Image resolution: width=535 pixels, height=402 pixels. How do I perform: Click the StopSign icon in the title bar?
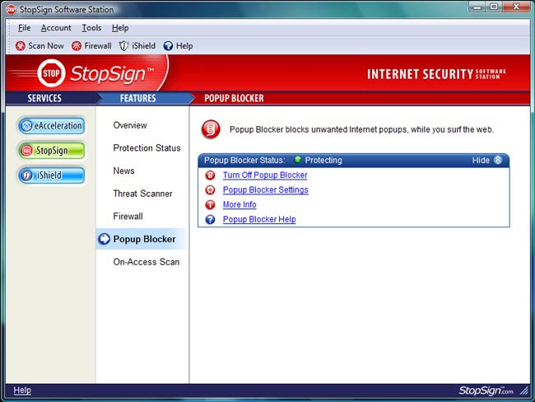click(x=11, y=10)
